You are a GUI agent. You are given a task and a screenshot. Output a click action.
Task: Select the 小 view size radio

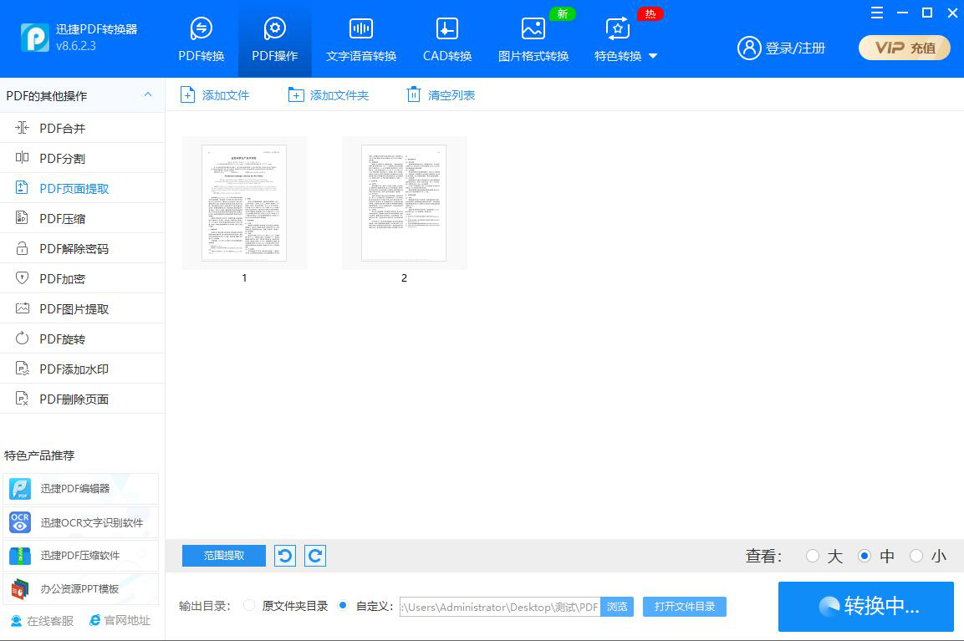pos(916,556)
